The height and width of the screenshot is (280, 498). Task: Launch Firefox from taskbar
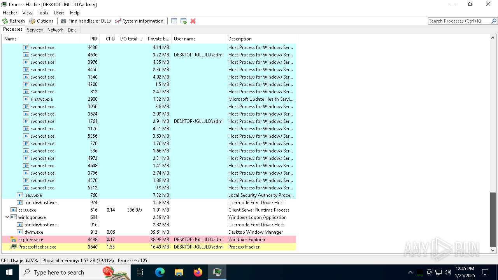pyautogui.click(x=198, y=272)
